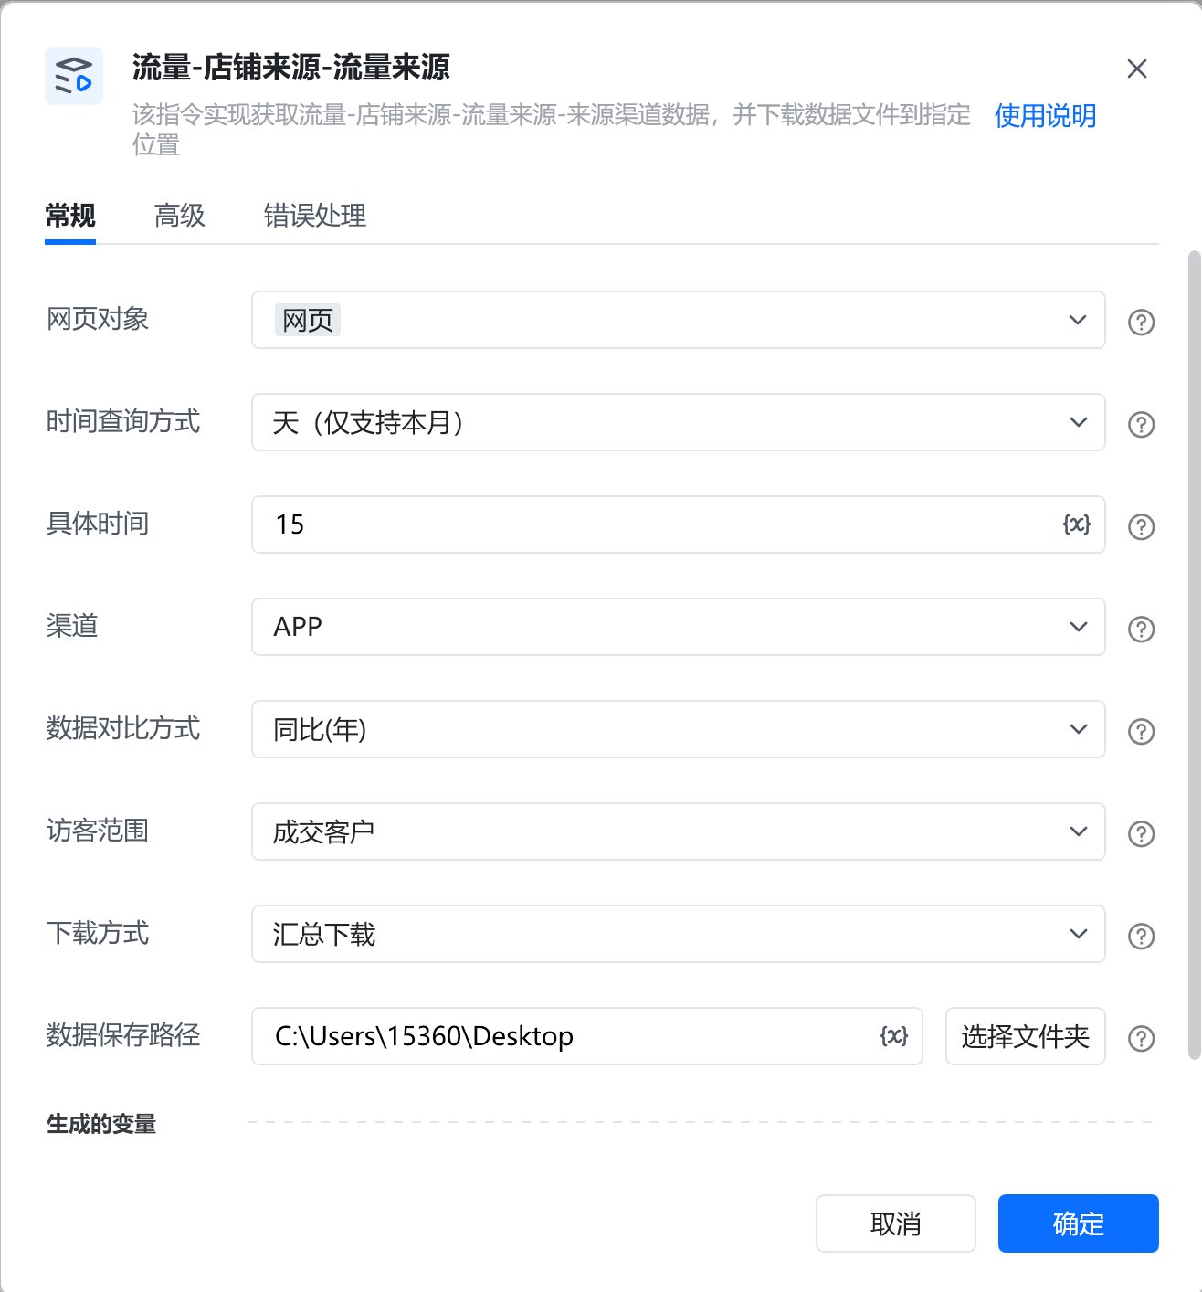Click the 取消 button

click(x=896, y=1223)
